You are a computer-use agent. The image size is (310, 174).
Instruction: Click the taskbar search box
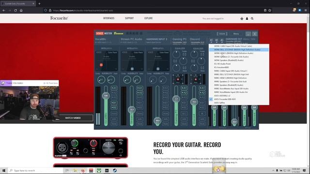pos(35,171)
